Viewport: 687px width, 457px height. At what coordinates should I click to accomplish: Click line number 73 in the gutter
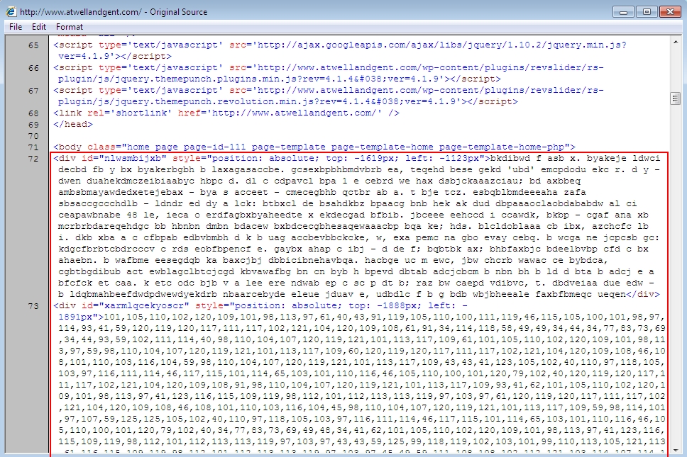[x=33, y=306]
